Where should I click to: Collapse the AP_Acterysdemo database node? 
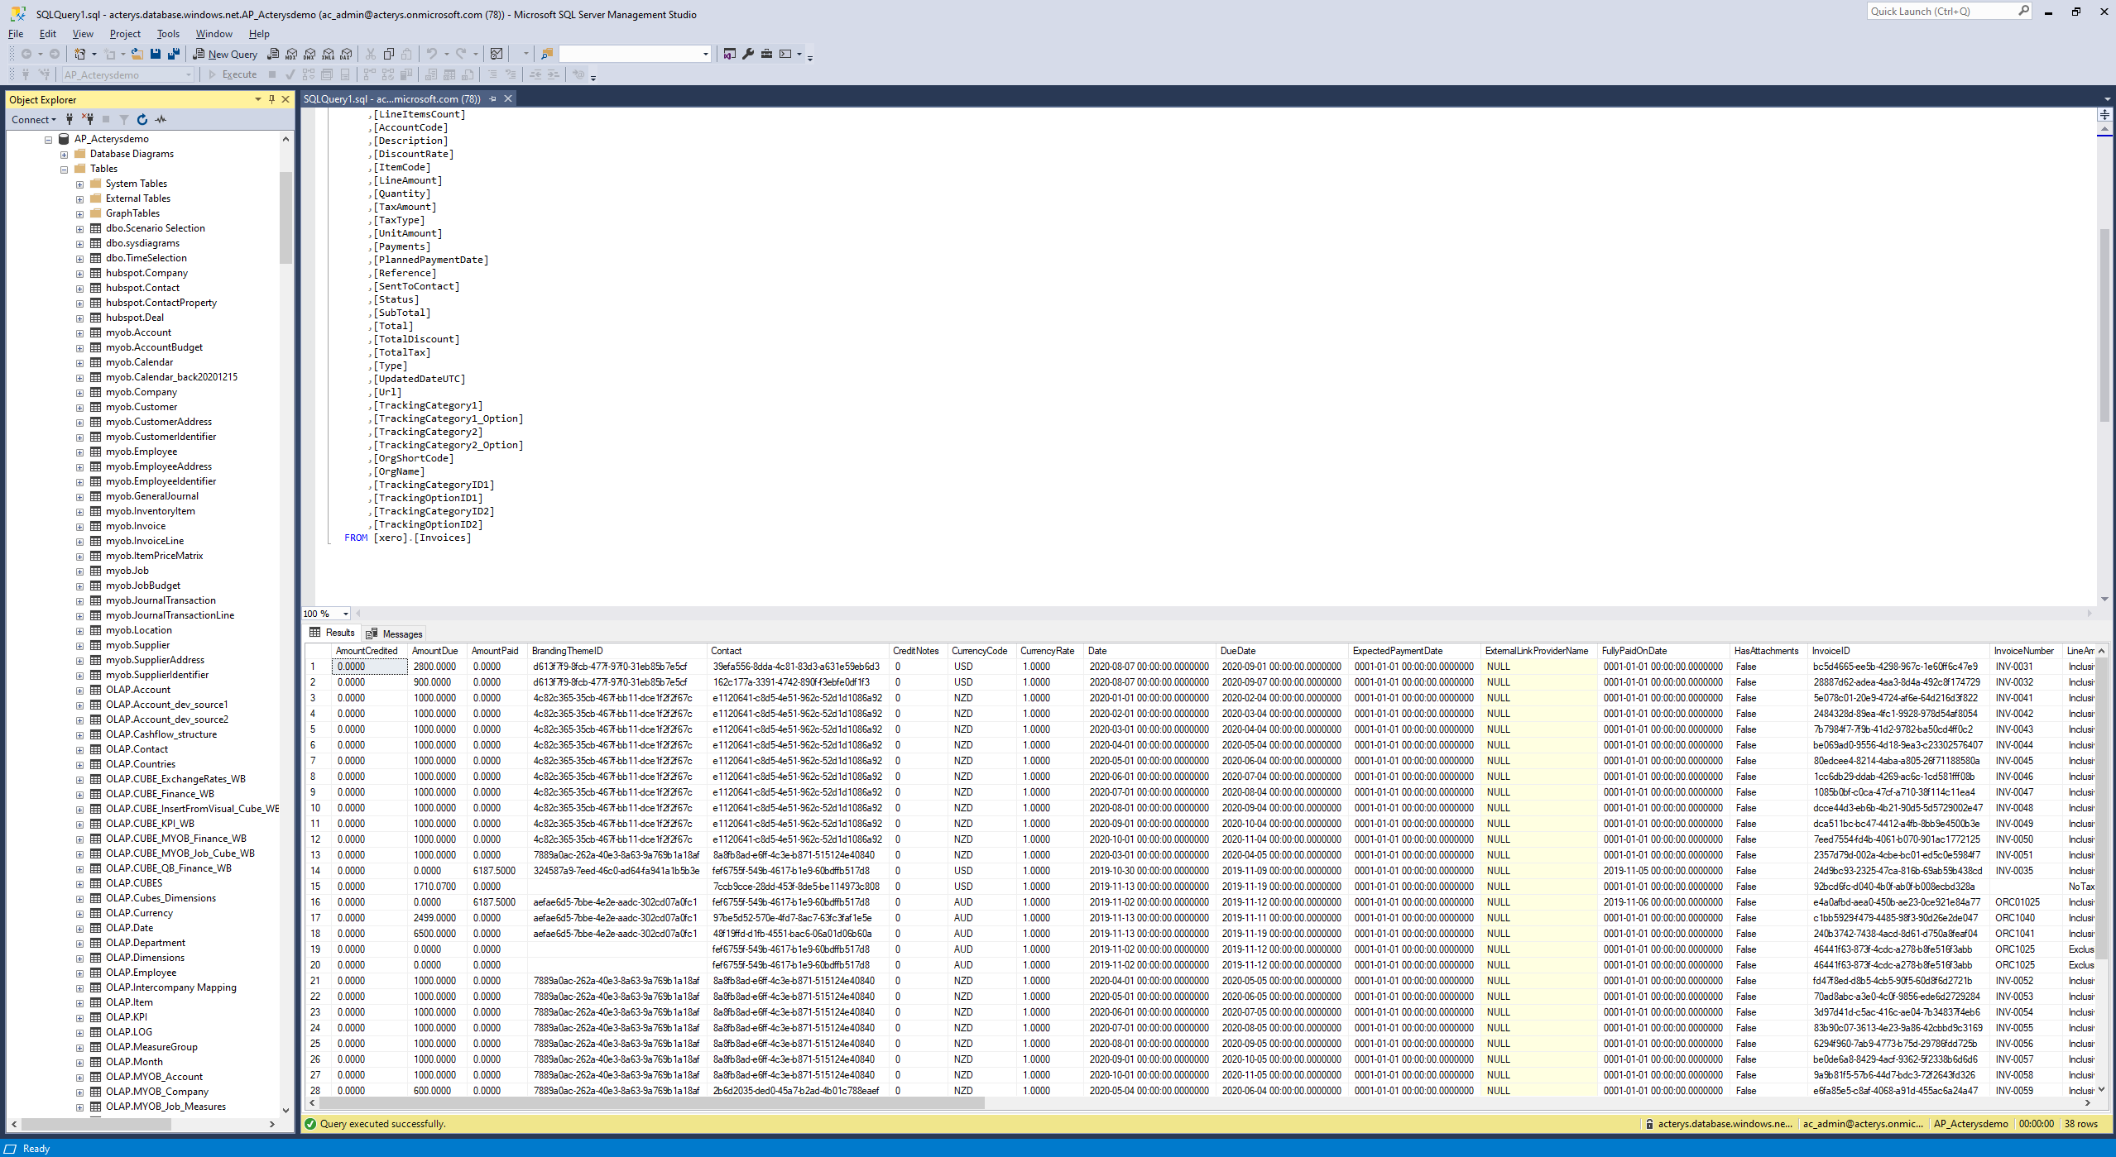(49, 139)
